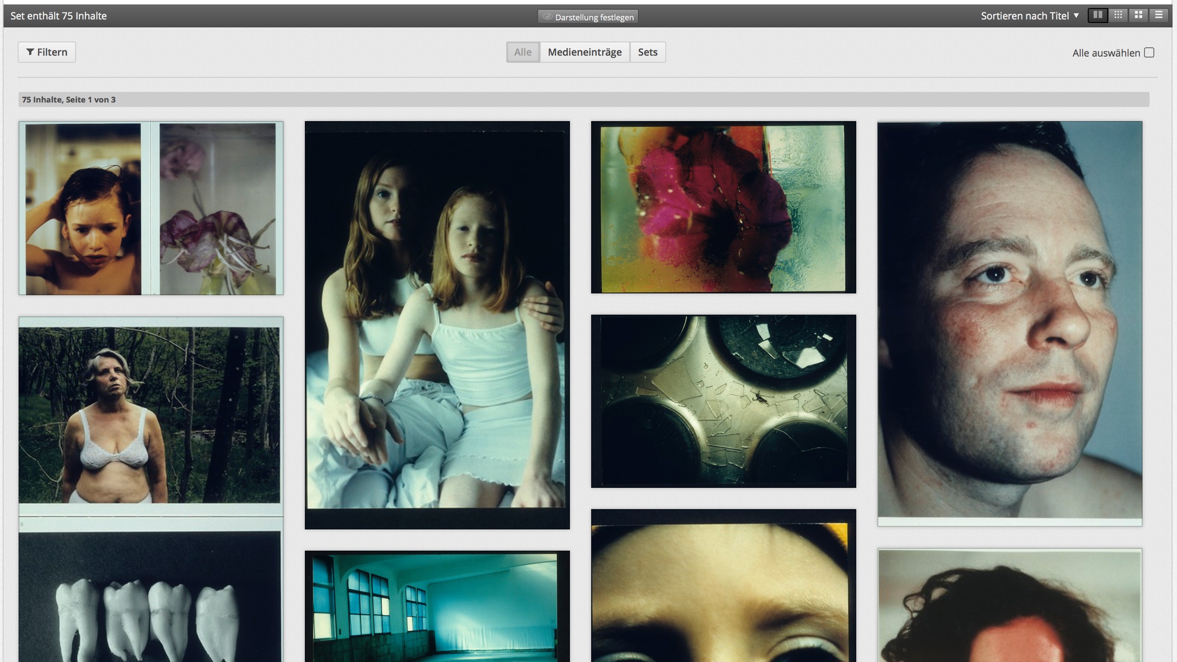1177x662 pixels.
Task: Switch to large four-square grid view icon
Action: pos(1138,15)
